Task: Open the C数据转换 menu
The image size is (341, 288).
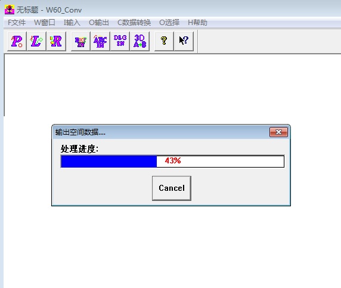Action: point(134,23)
